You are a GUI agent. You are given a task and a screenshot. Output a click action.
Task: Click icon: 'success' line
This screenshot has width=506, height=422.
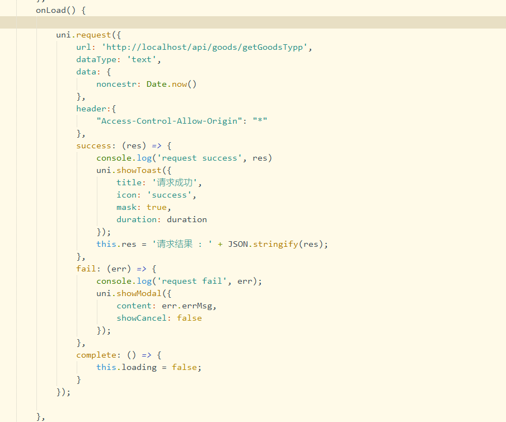[156, 195]
